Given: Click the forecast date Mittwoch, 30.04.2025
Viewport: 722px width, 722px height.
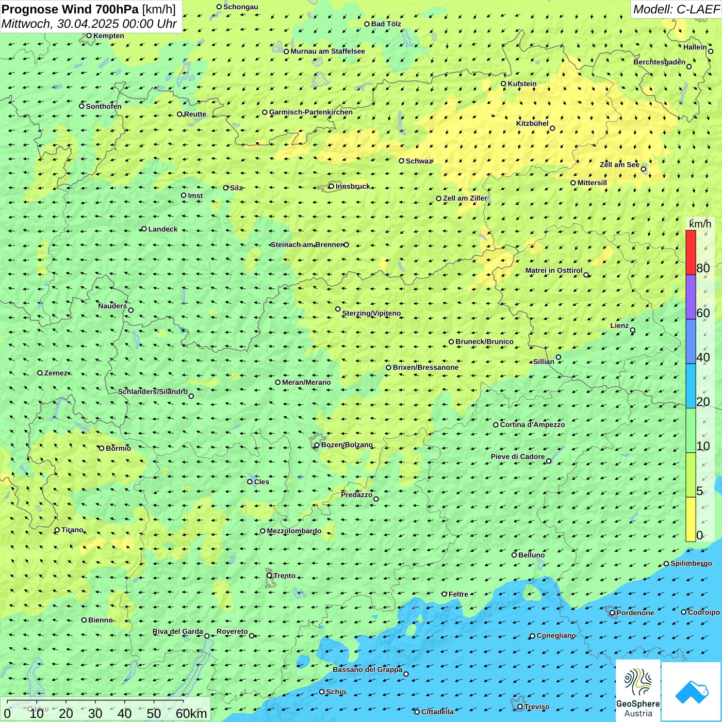Looking at the screenshot, I should tap(89, 24).
